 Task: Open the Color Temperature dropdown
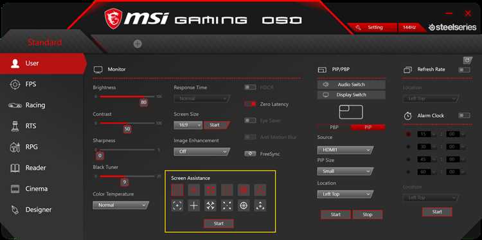tap(121, 205)
